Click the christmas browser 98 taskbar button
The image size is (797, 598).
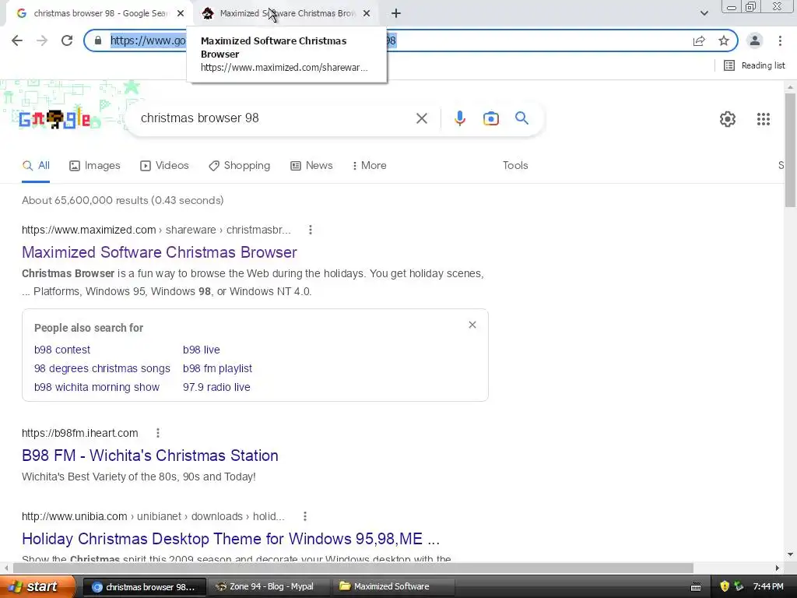[x=144, y=586]
